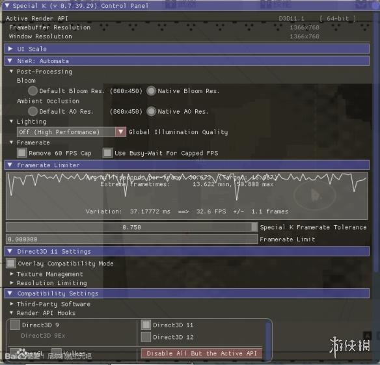Select Native AO Res. radio button

pos(151,111)
